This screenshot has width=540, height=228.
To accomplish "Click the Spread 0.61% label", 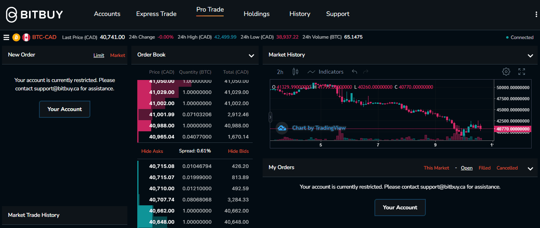I will pyautogui.click(x=195, y=151).
